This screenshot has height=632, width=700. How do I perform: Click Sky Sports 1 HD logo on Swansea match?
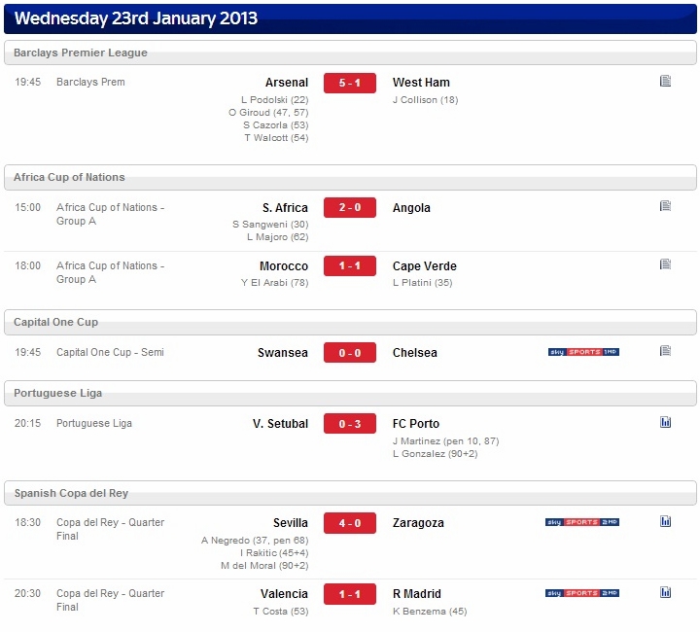(583, 352)
